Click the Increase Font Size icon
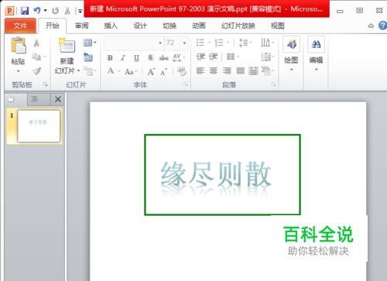The image size is (387, 281). coord(151,71)
